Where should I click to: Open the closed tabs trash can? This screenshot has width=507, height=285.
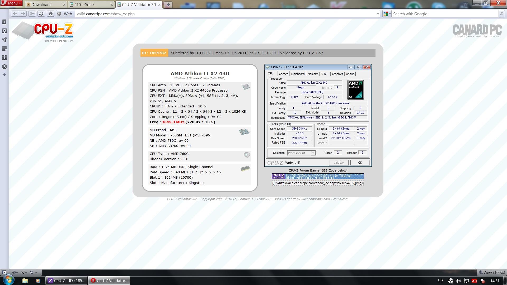click(x=465, y=4)
